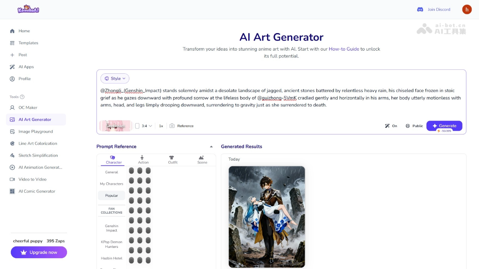The width and height of the screenshot is (479, 269).
Task: Open AI Comic Generator tool
Action: (x=37, y=191)
